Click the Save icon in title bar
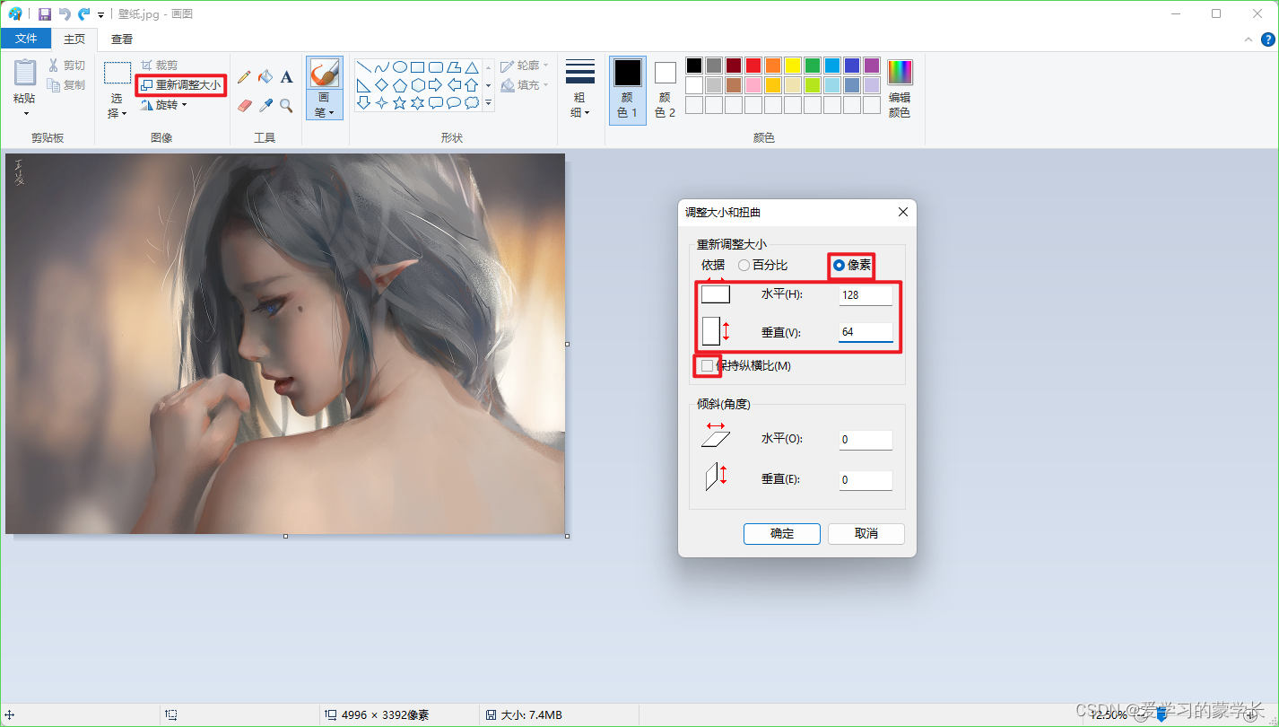The width and height of the screenshot is (1279, 727). [x=45, y=14]
